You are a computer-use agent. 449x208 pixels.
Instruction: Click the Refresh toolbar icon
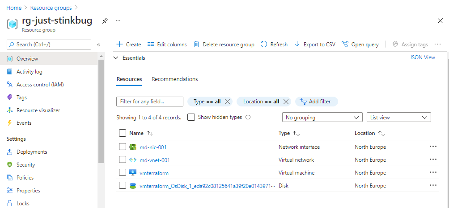(x=264, y=45)
